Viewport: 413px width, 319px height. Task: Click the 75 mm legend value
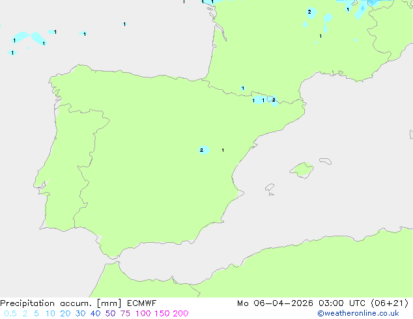tap(125, 314)
